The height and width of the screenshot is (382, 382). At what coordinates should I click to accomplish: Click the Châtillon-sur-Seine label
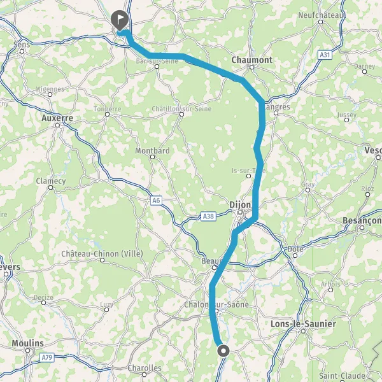coord(181,109)
